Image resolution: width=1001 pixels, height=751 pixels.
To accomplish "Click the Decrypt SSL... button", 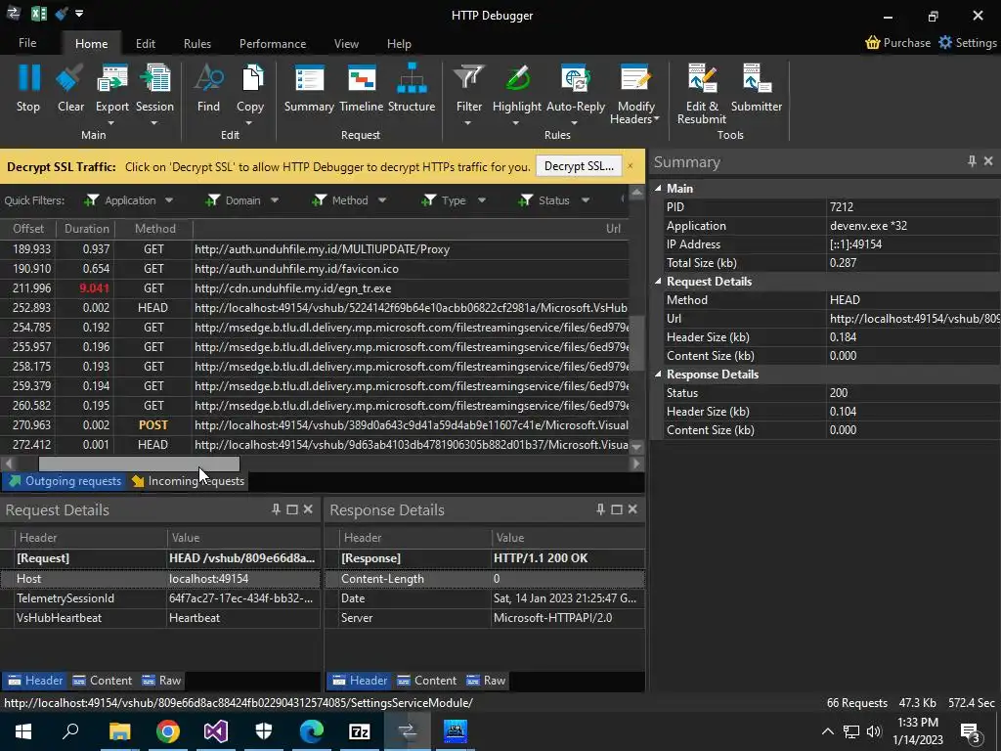I will (579, 166).
